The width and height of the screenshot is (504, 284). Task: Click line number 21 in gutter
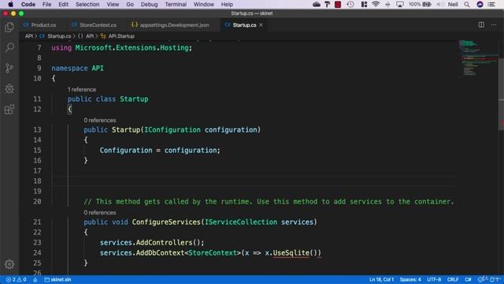[37, 222]
